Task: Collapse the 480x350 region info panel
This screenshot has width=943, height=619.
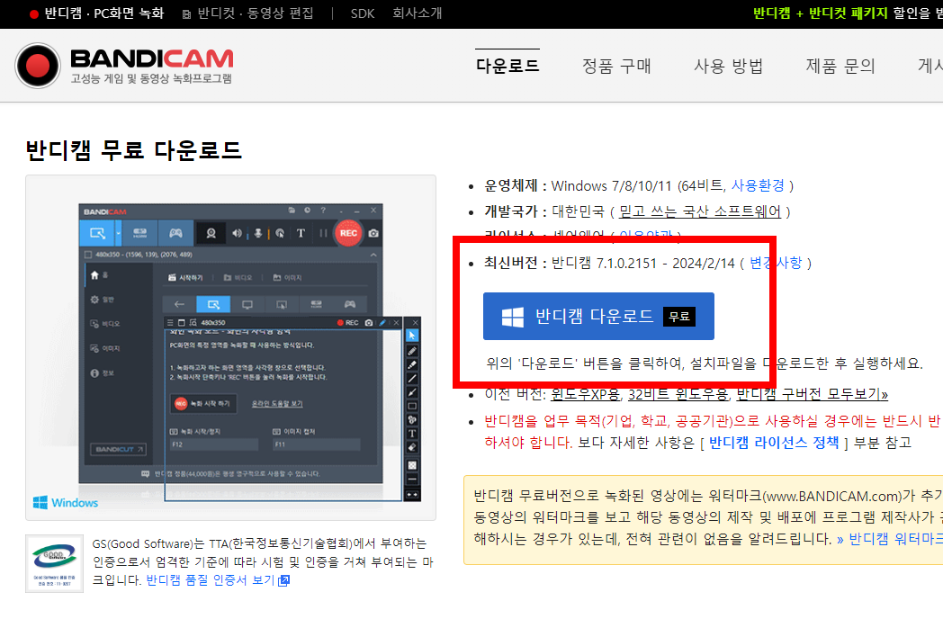Action: point(373,254)
